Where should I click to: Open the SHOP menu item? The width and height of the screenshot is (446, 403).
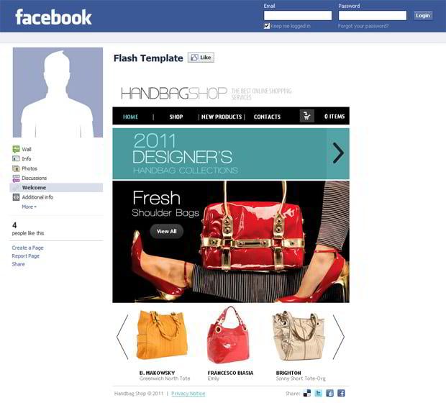coord(176,117)
